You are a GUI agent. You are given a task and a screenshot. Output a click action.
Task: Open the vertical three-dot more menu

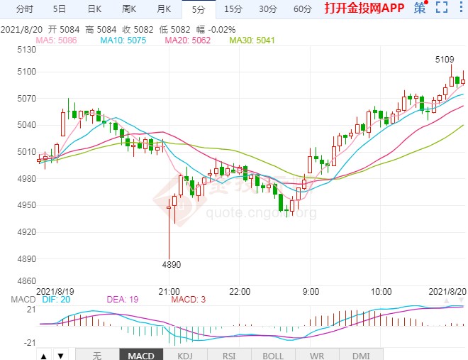point(461,9)
